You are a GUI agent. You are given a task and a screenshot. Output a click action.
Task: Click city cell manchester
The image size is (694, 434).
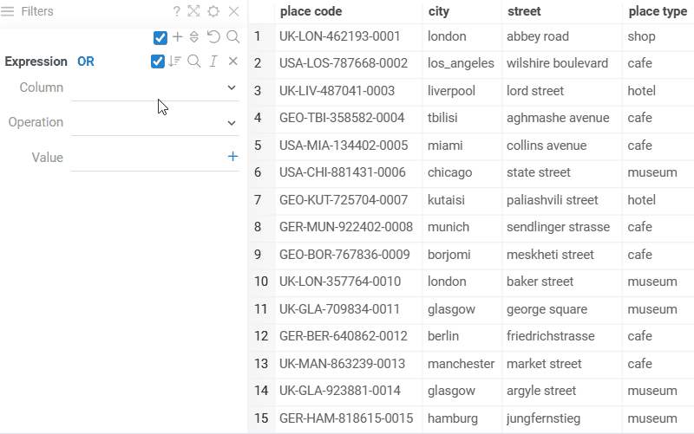461,364
